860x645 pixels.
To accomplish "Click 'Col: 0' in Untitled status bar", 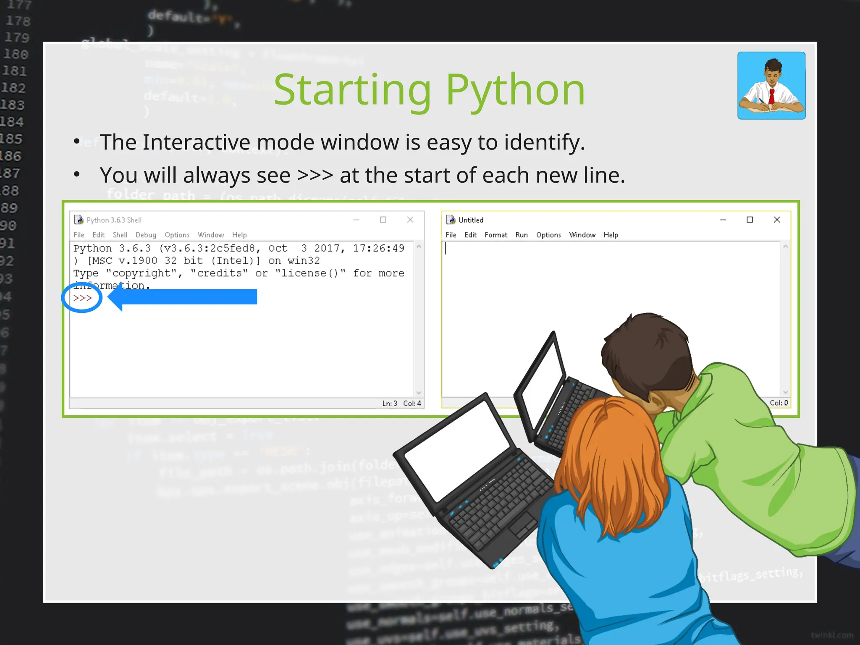I will point(779,403).
